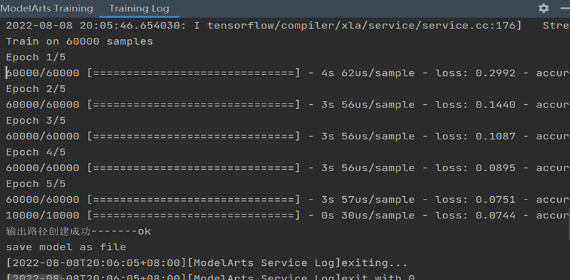Click the progress line with loss 0.2992
The image size is (570, 280).
(271, 73)
